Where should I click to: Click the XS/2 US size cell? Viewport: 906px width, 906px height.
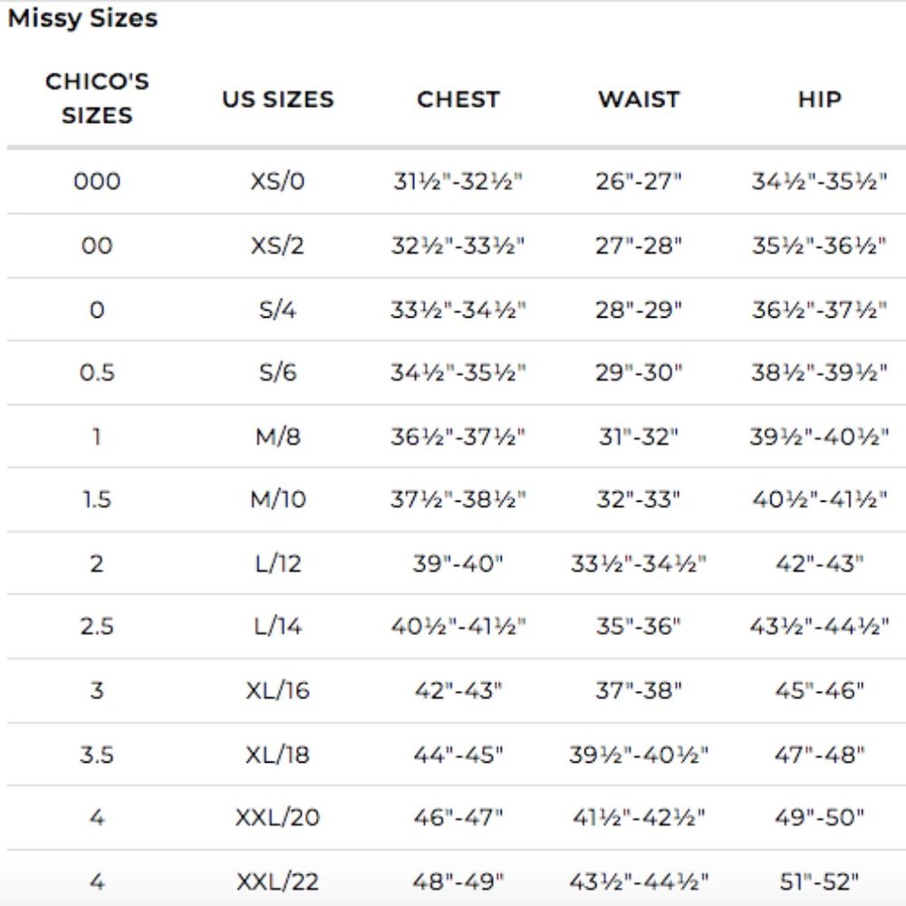[278, 246]
